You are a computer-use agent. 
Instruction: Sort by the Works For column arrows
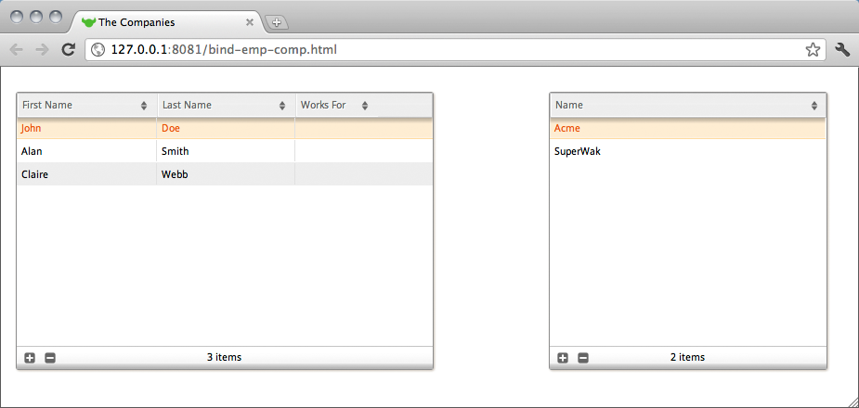[365, 106]
